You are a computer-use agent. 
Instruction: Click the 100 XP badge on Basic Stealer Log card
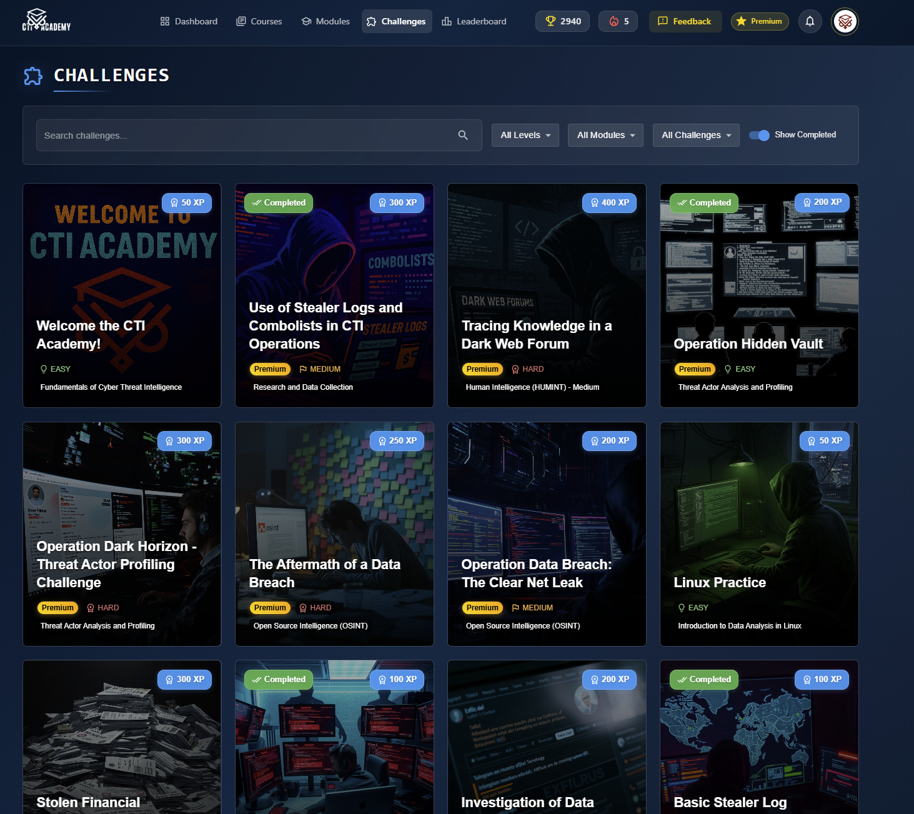[x=822, y=679]
